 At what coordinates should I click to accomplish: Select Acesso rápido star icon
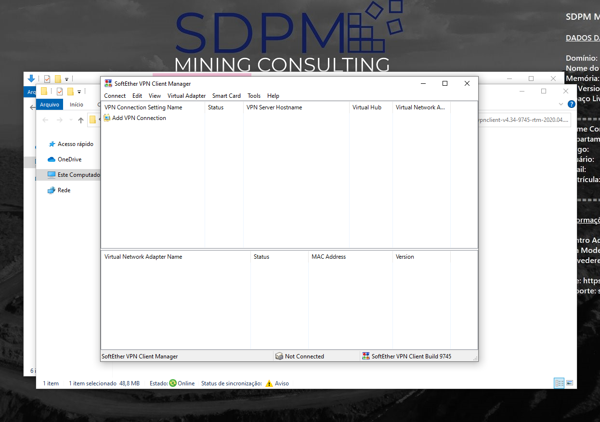tap(52, 144)
